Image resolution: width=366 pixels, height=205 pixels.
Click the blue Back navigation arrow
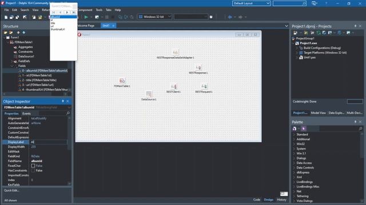coord(230,17)
